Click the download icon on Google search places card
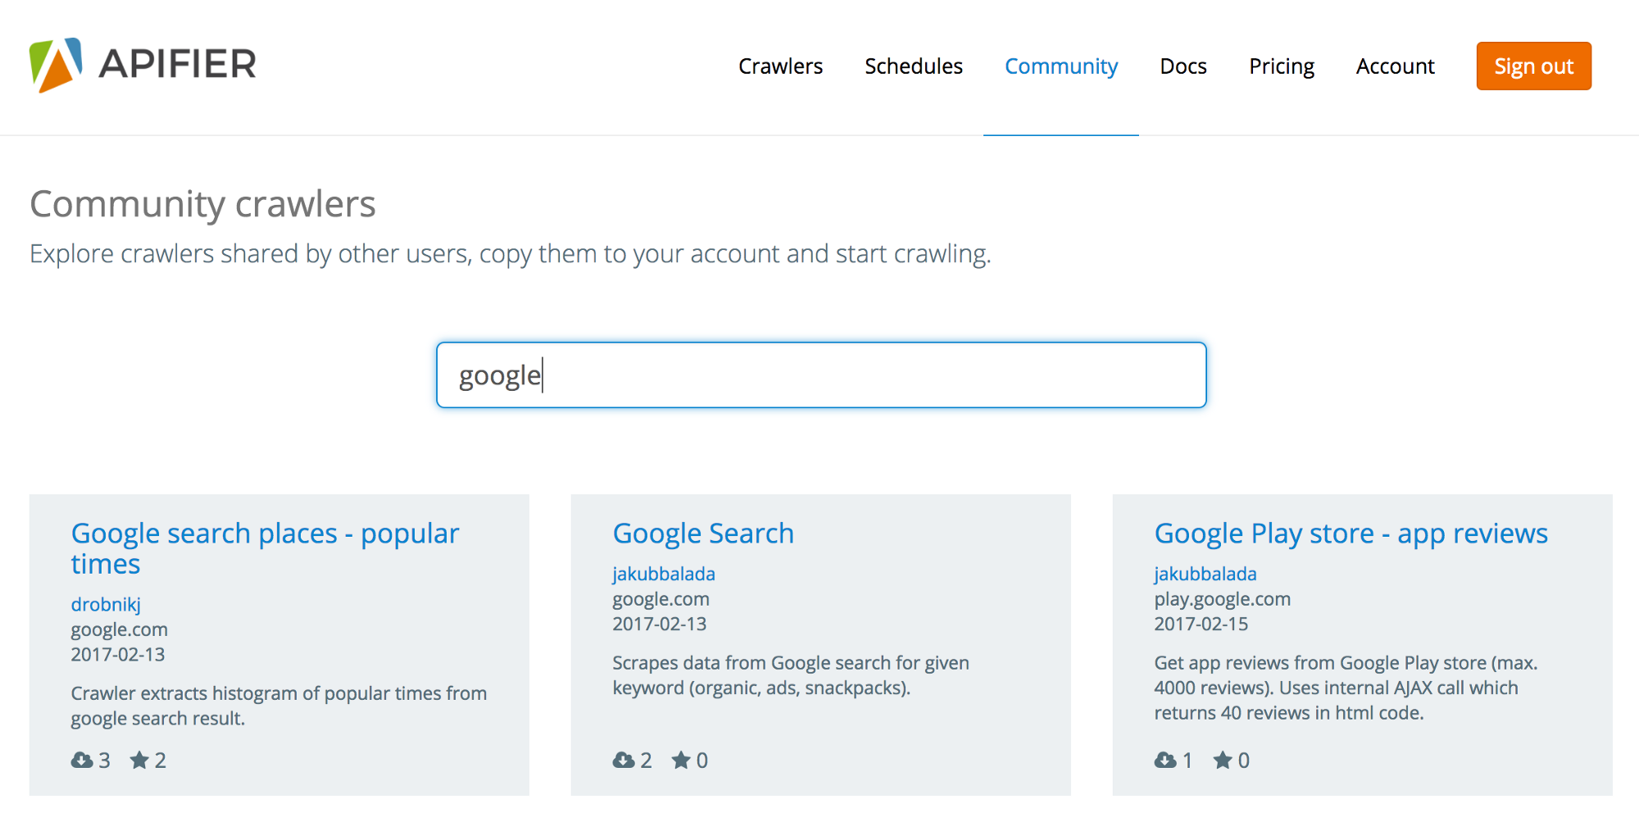The image size is (1639, 822). coord(81,760)
